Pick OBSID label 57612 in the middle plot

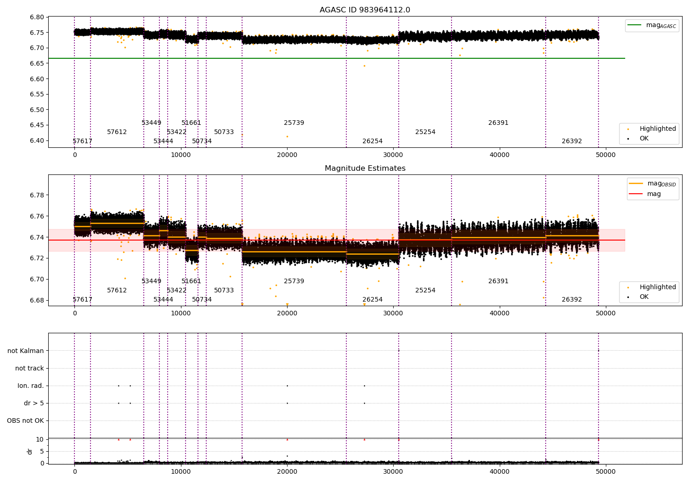(x=117, y=291)
